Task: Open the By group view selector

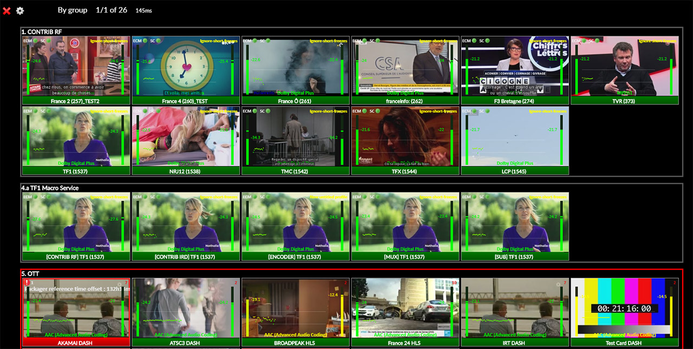Action: [x=73, y=10]
